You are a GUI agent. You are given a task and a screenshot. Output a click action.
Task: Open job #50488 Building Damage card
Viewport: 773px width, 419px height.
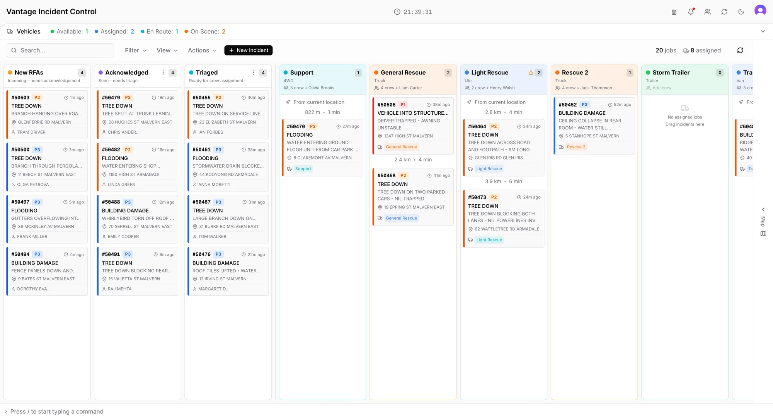(138, 219)
